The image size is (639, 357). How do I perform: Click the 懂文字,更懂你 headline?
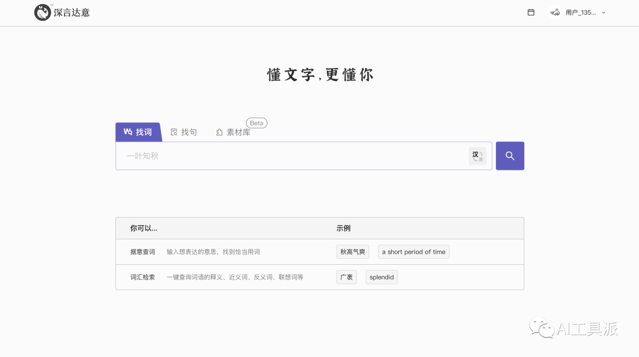[x=320, y=75]
